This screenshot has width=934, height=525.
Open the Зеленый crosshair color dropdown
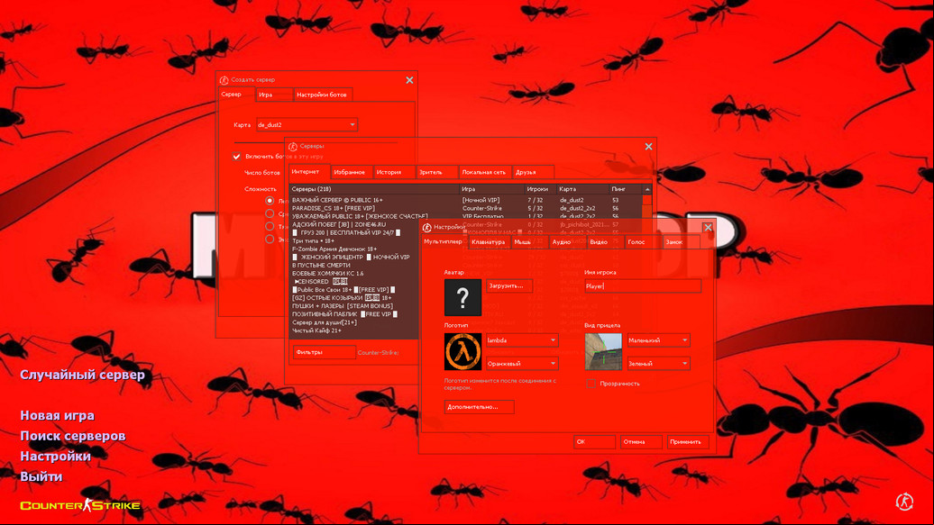(x=658, y=363)
